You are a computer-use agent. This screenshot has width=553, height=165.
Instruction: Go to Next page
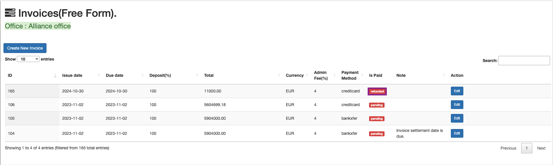(541, 148)
